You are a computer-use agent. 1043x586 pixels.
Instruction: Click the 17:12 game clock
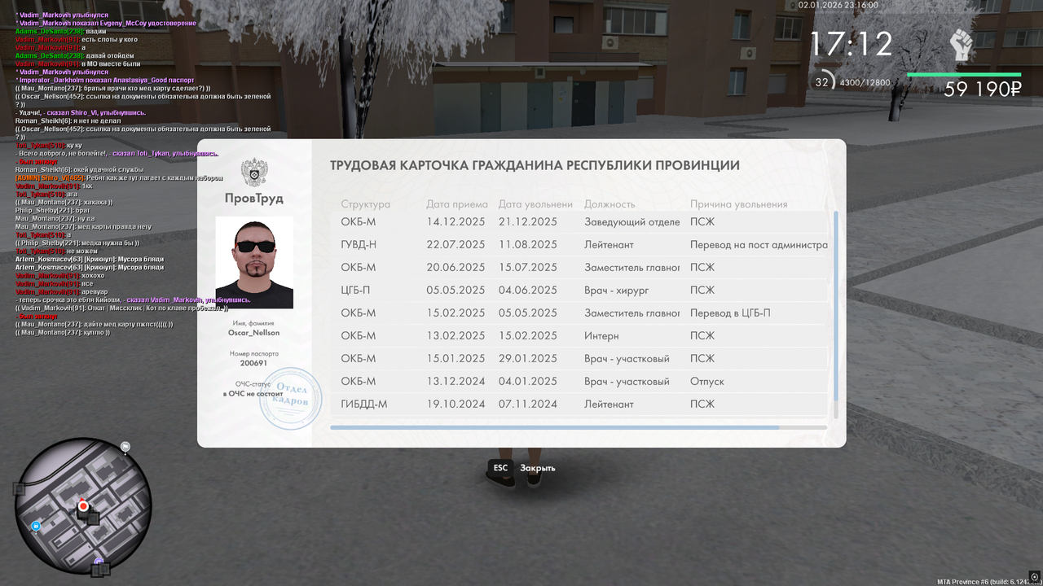tap(851, 44)
